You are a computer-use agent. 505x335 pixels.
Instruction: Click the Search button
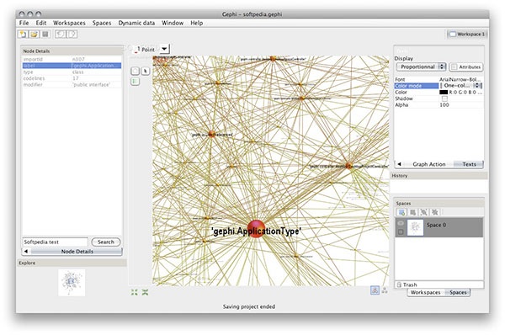(106, 242)
